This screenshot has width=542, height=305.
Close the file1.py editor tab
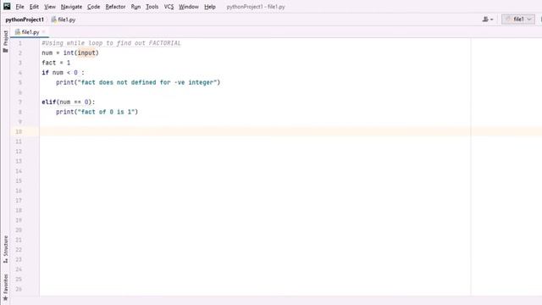click(x=43, y=32)
